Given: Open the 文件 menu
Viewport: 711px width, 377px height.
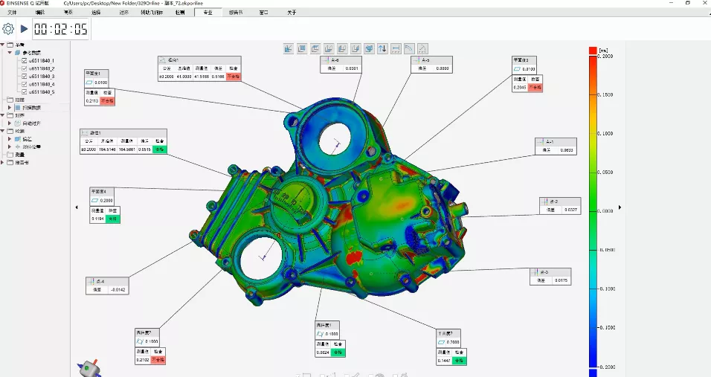Looking at the screenshot, I should click(x=12, y=13).
